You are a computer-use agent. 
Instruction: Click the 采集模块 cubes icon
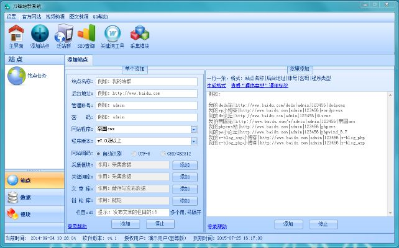coord(139,36)
